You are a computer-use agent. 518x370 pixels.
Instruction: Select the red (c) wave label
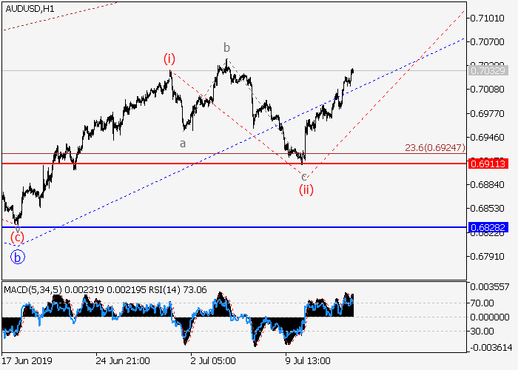(17, 238)
